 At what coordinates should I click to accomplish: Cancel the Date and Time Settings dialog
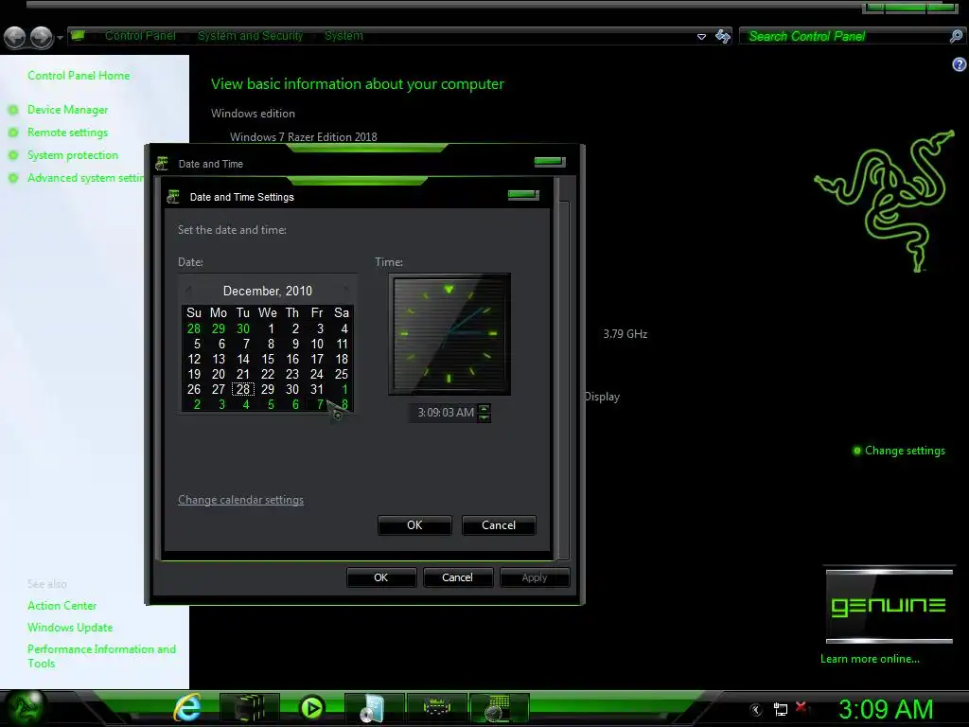pos(499,524)
